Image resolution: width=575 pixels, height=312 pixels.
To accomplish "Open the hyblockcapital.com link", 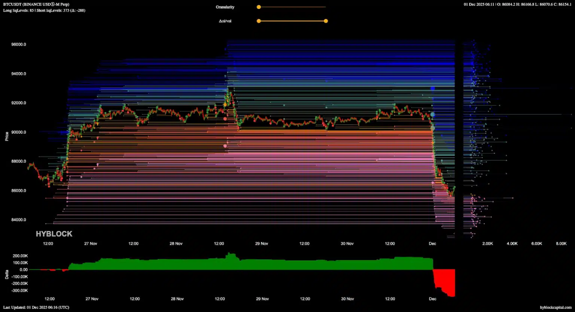I will pos(556,308).
